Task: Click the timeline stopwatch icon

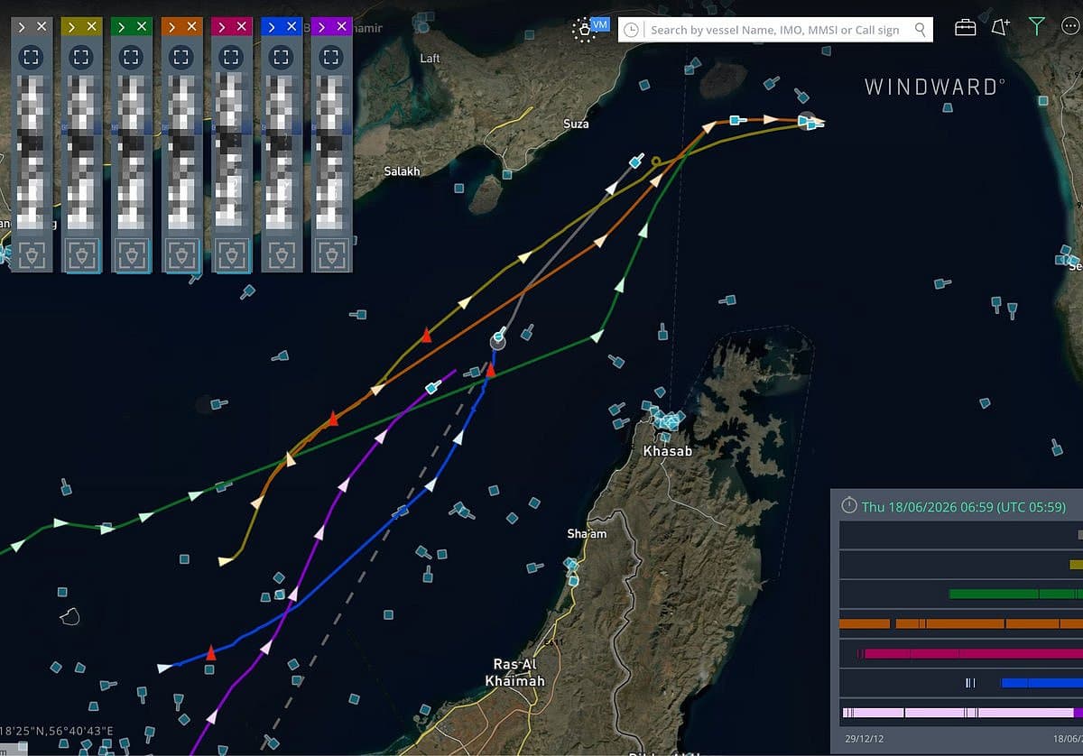Action: (848, 505)
